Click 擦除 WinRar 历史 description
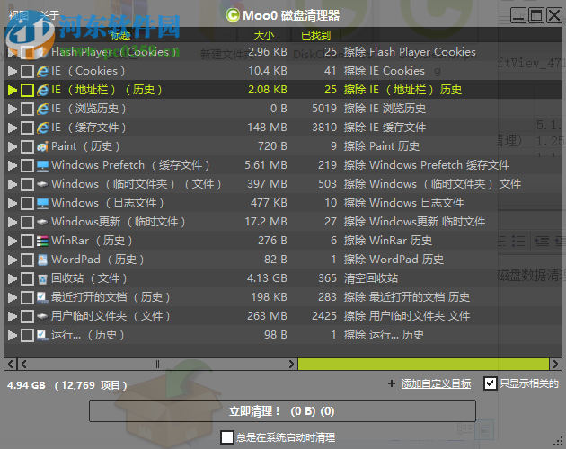The height and width of the screenshot is (449, 566). [x=388, y=241]
